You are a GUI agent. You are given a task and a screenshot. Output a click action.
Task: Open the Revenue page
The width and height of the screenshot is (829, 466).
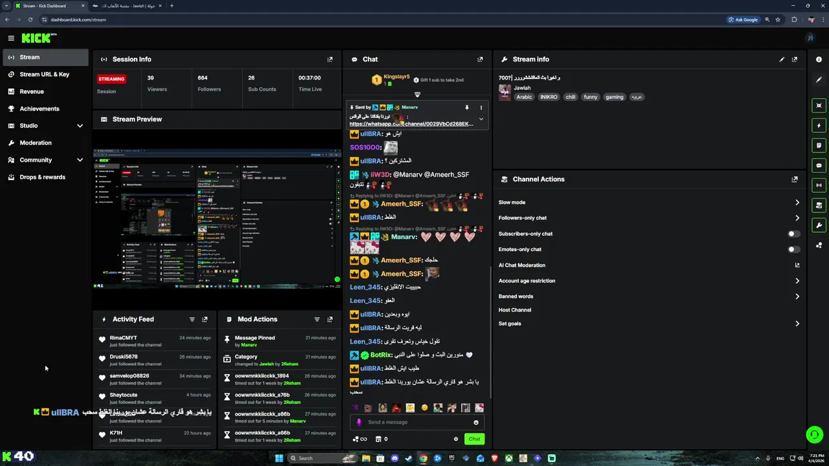click(x=47, y=91)
